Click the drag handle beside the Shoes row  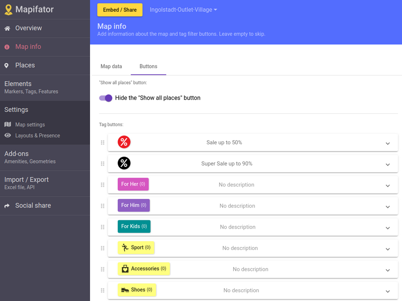pos(103,290)
